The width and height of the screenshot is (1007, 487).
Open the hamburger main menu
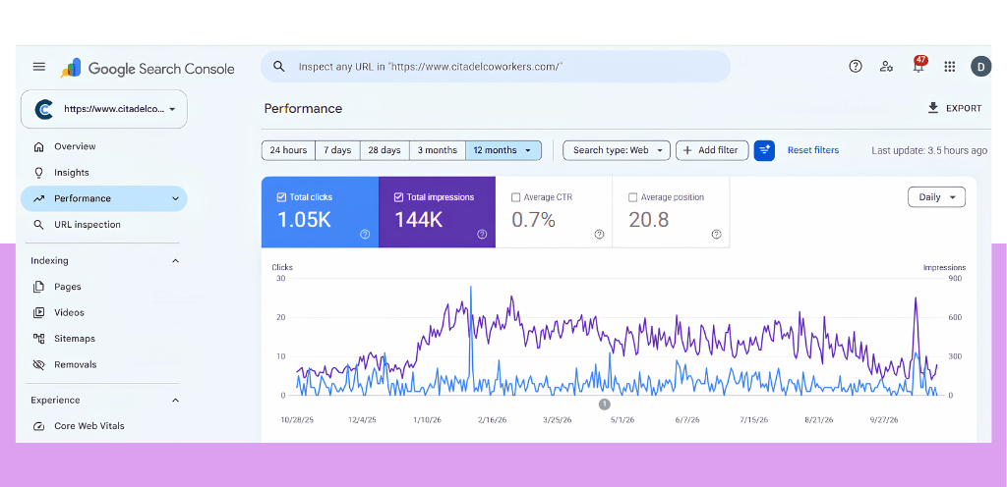tap(39, 67)
